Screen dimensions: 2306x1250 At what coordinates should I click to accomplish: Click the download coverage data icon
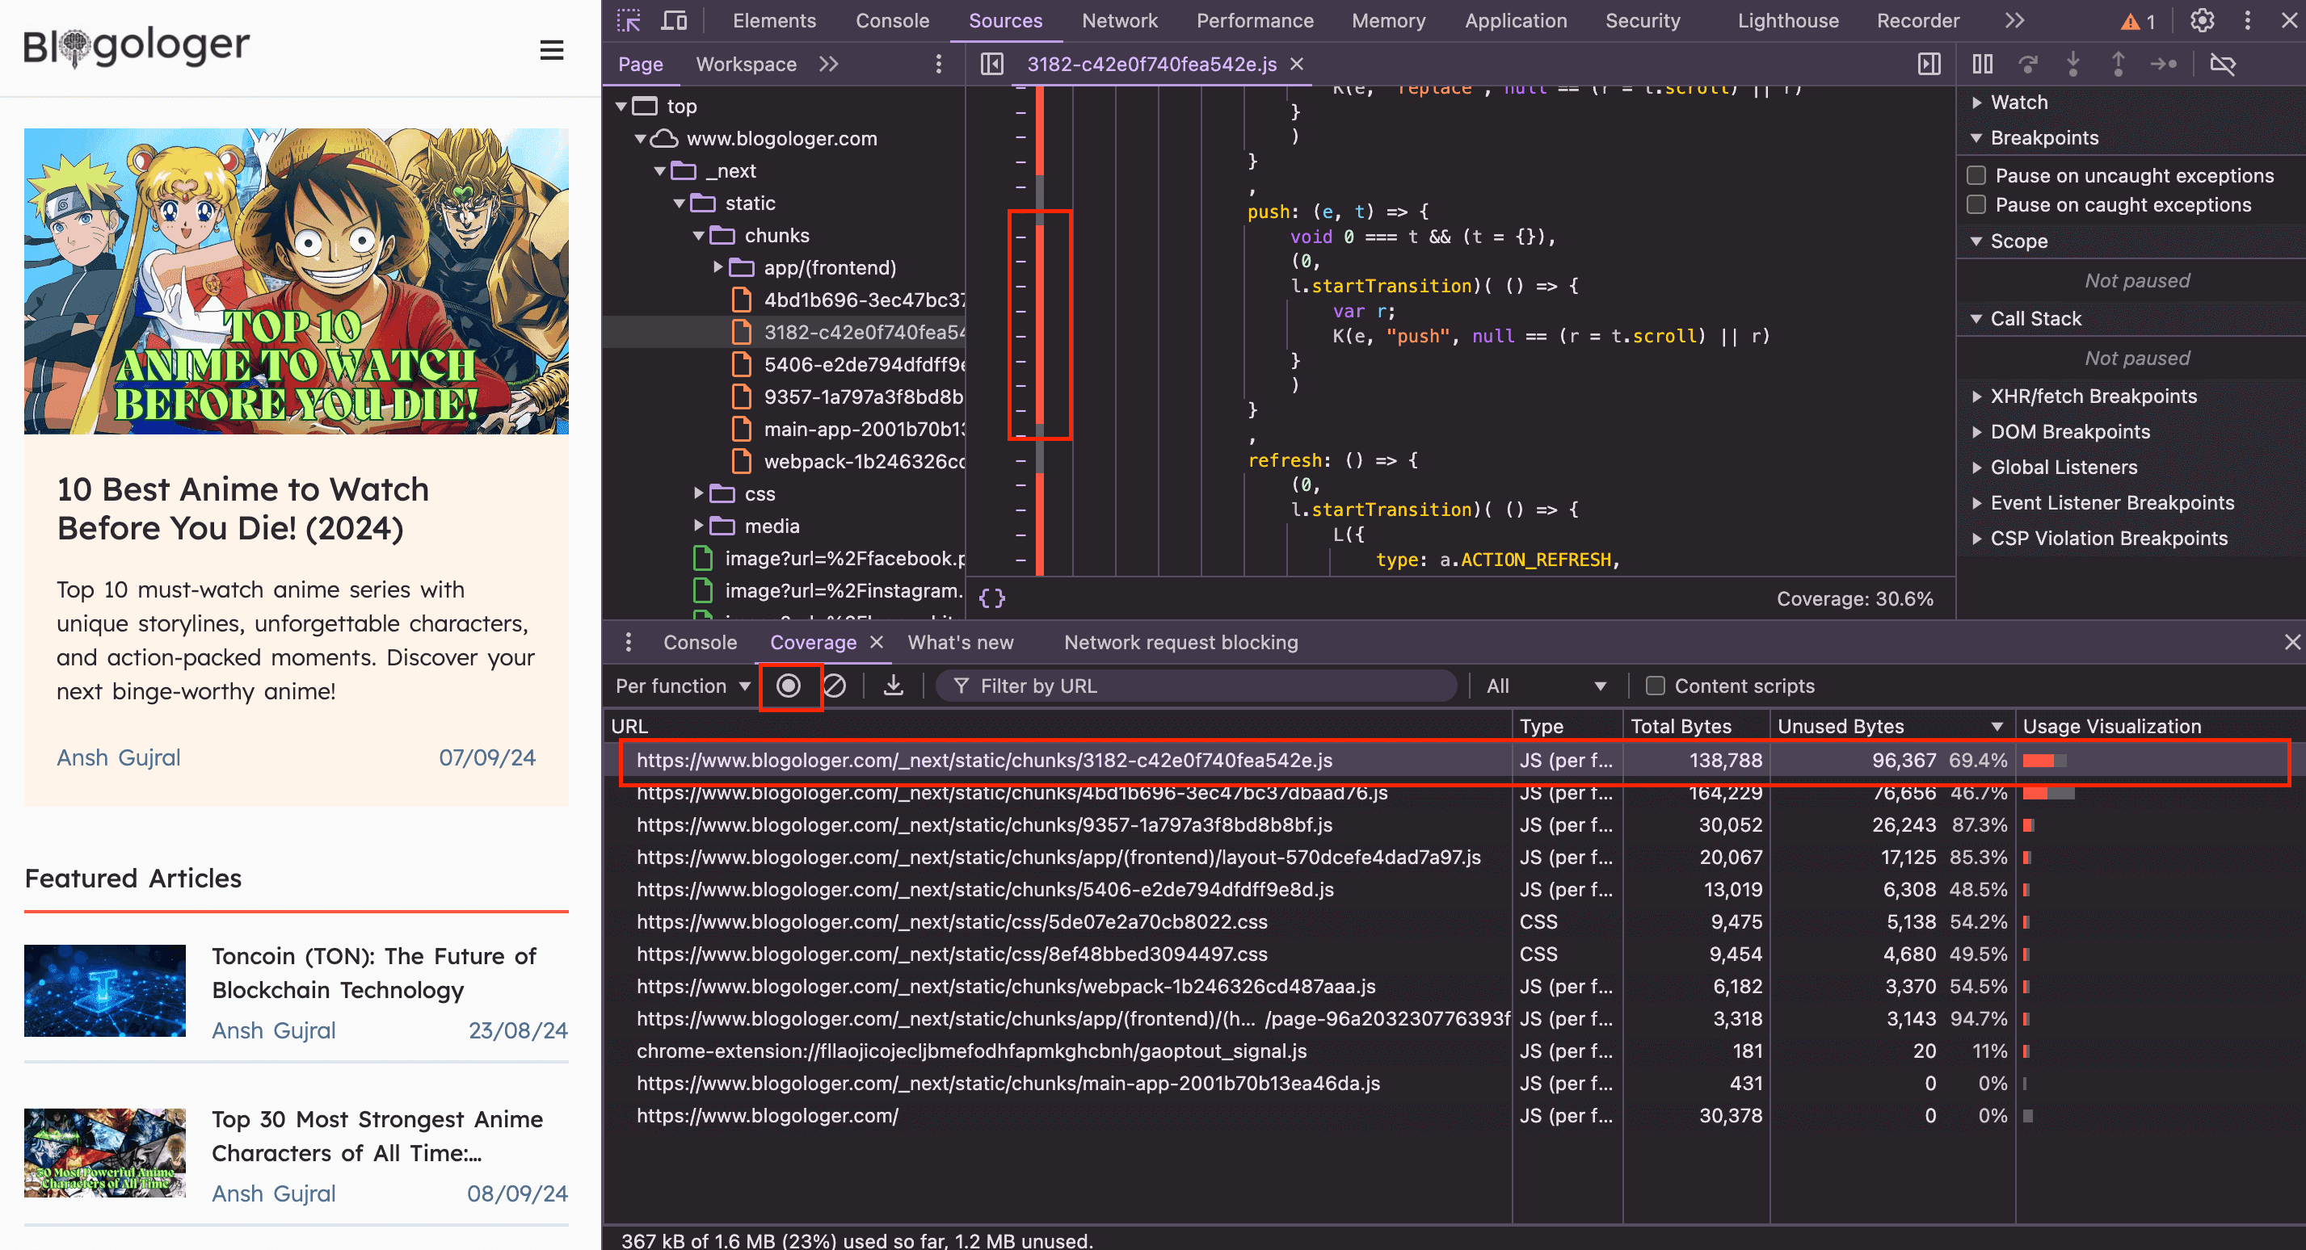(x=890, y=685)
